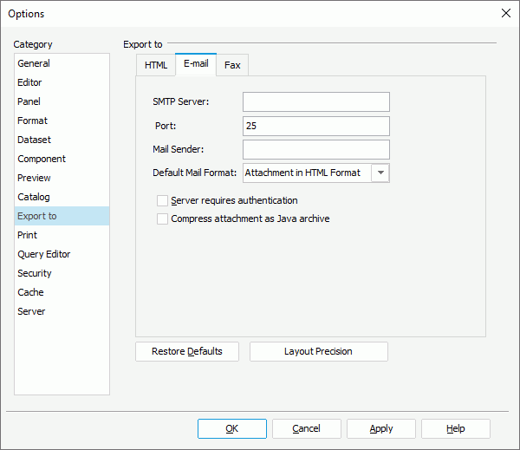Confirm with the OK button

[x=232, y=429]
